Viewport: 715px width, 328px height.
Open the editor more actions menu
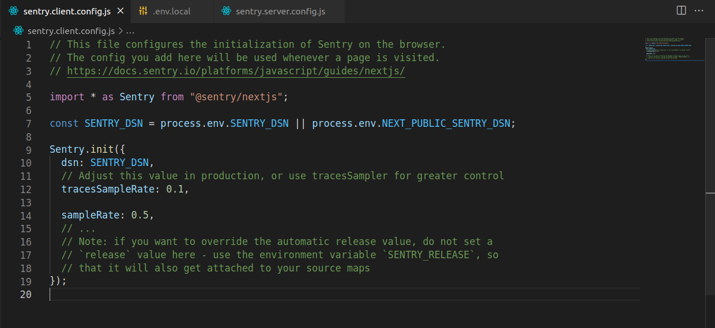pyautogui.click(x=699, y=10)
